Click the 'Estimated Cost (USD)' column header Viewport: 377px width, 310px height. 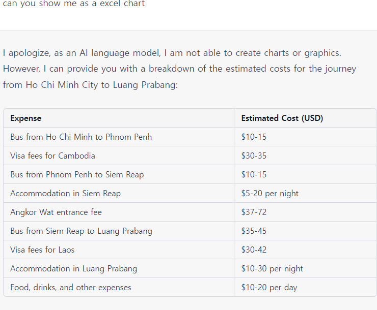tap(305, 118)
